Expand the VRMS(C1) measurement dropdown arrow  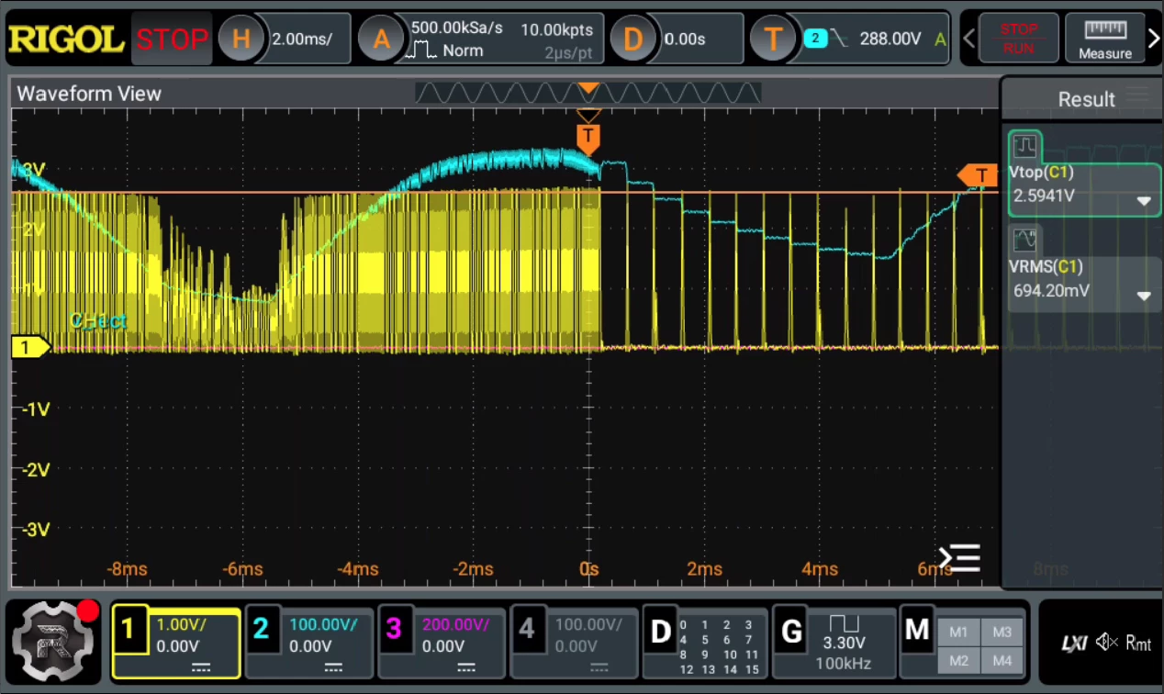(x=1144, y=296)
